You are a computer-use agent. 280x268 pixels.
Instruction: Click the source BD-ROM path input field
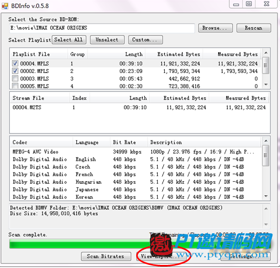[x=102, y=28]
